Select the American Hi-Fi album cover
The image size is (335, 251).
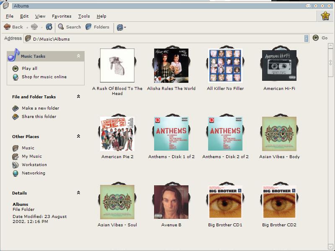click(x=279, y=66)
